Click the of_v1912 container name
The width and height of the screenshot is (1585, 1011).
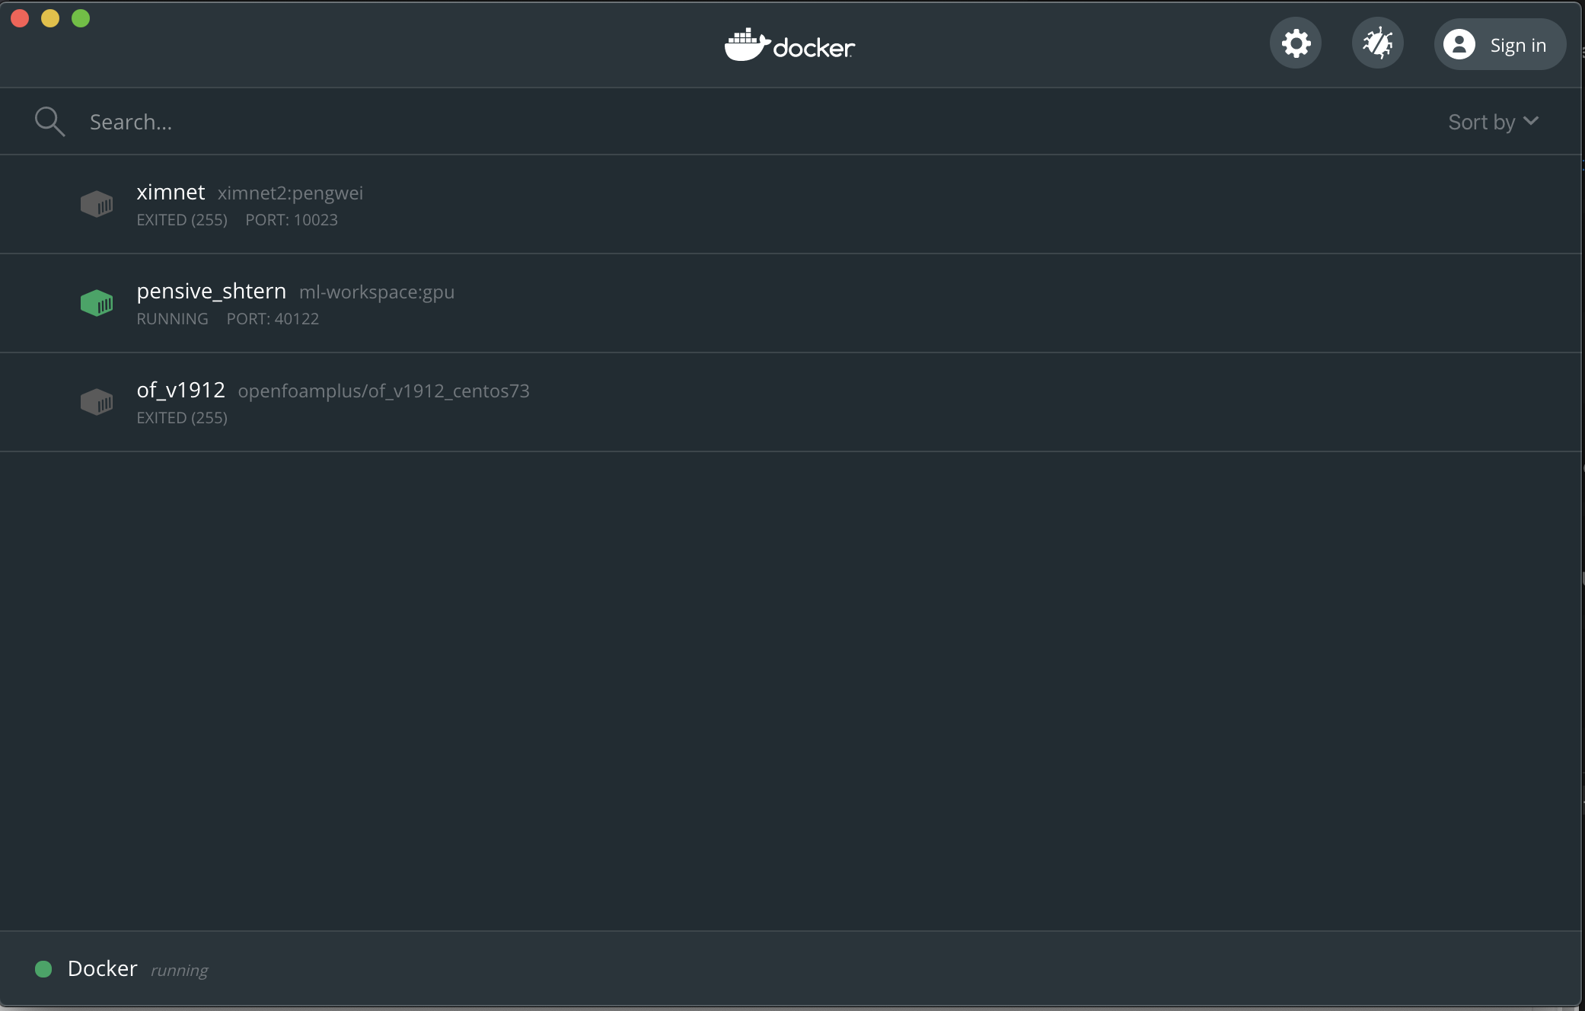click(180, 390)
